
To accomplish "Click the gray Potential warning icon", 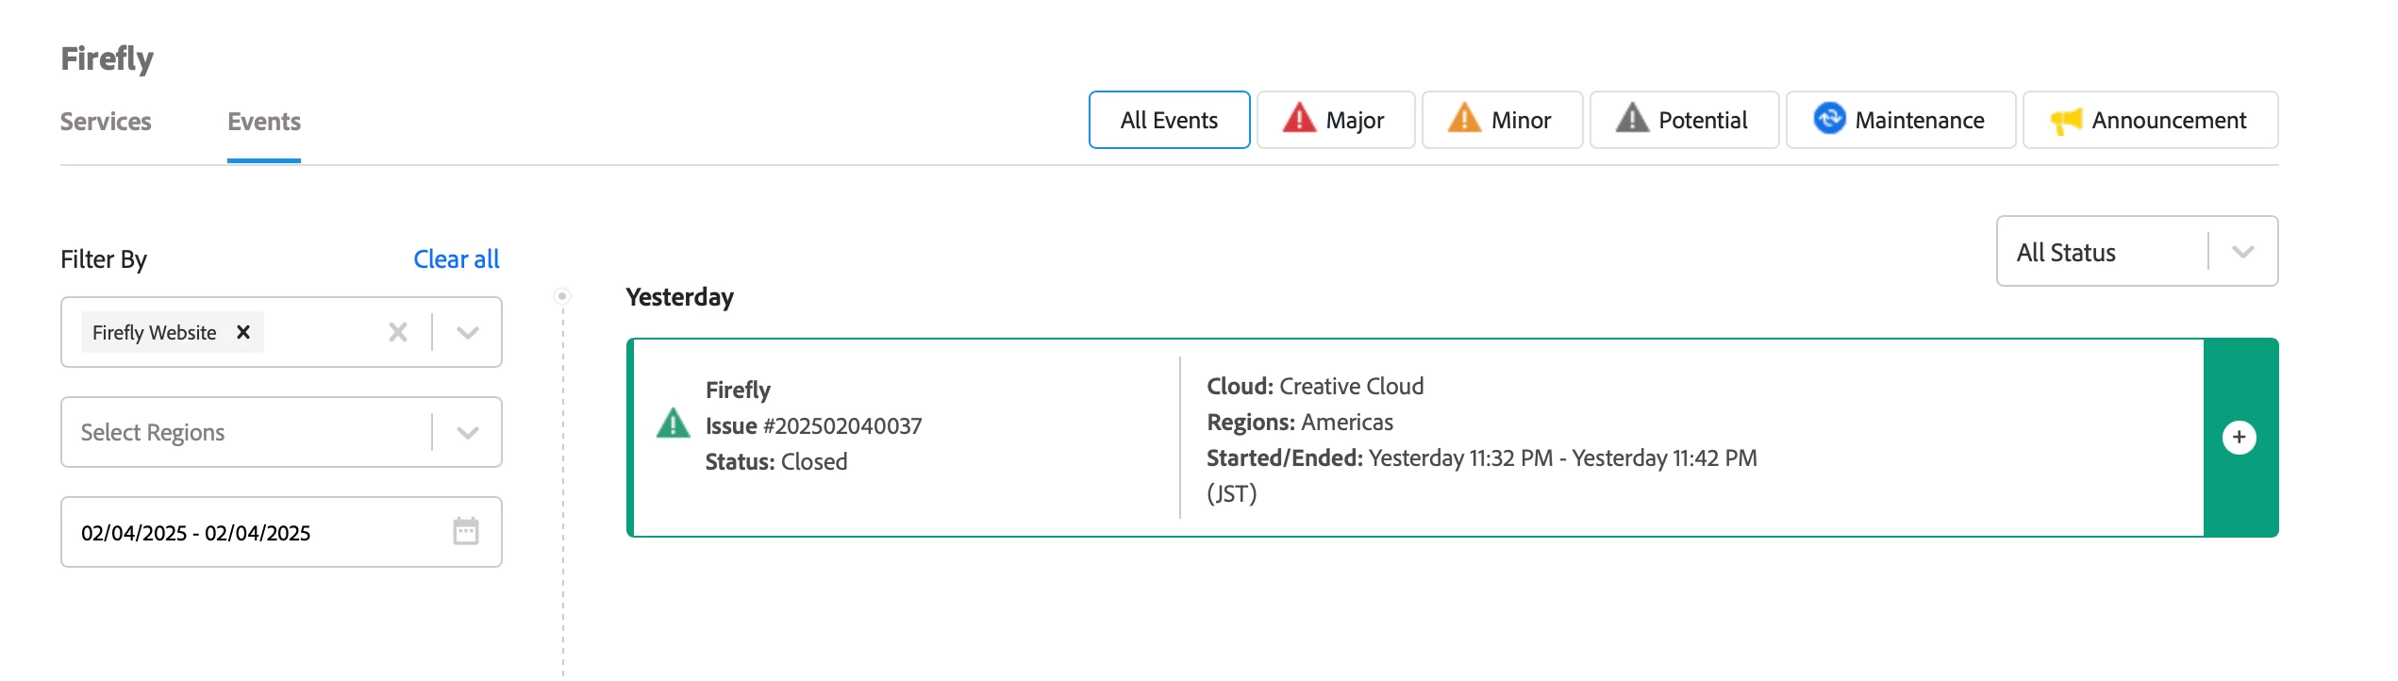I will pos(1632,119).
